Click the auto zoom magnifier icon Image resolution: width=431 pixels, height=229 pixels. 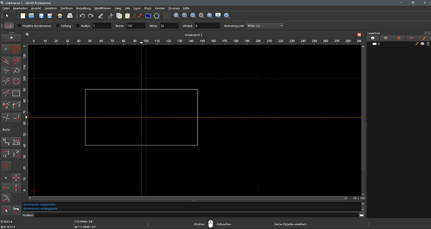193,16
